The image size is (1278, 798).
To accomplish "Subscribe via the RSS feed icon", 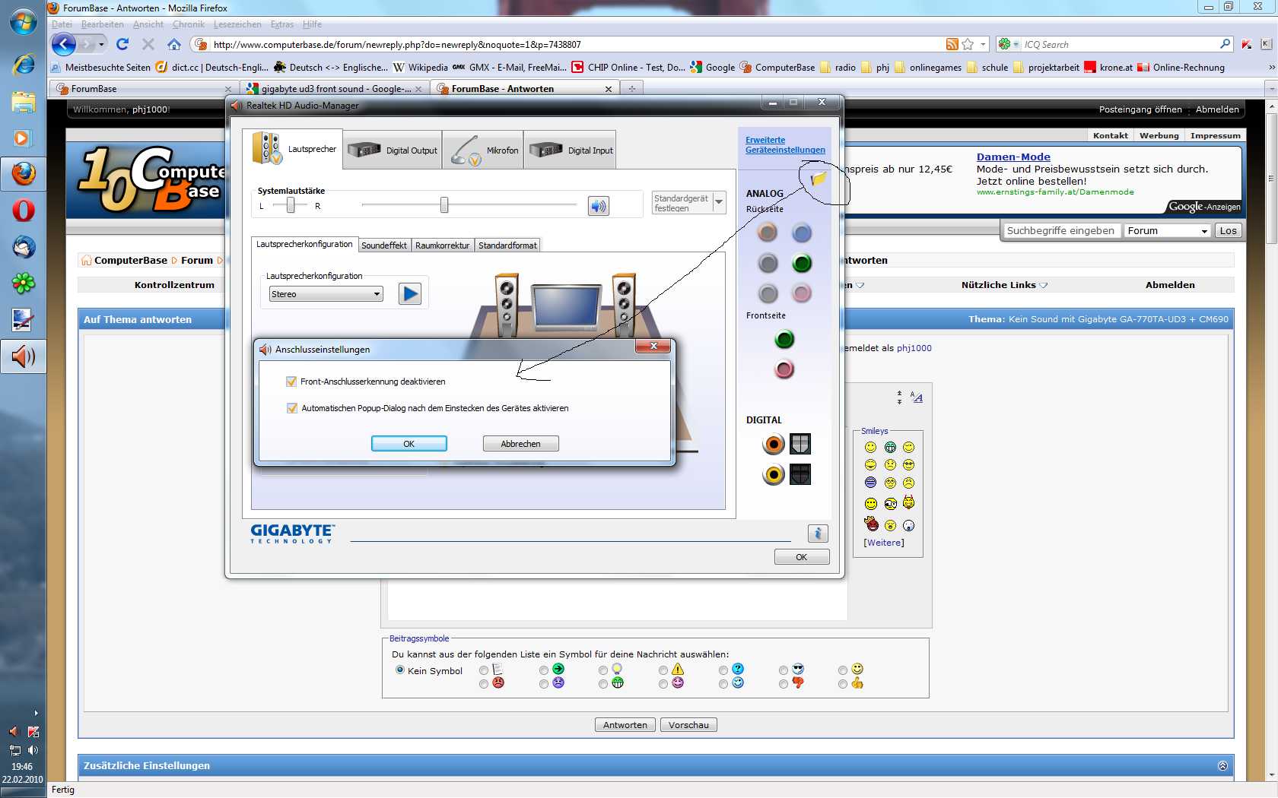I will coord(952,44).
